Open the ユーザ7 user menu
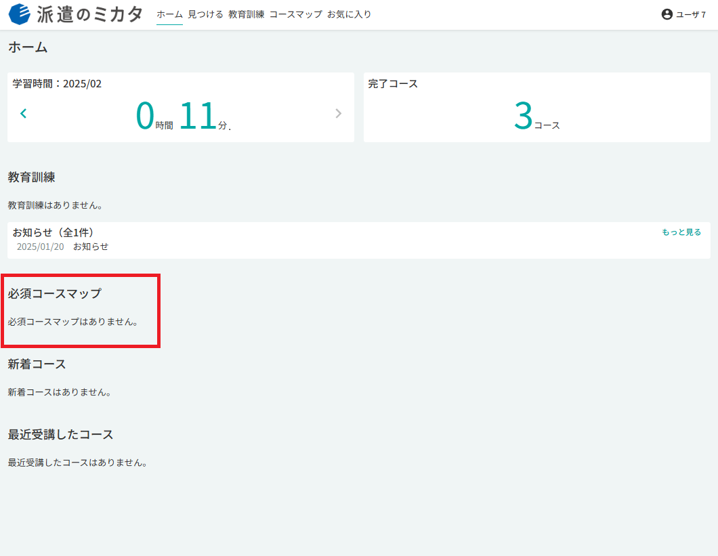This screenshot has width=718, height=556. click(683, 14)
